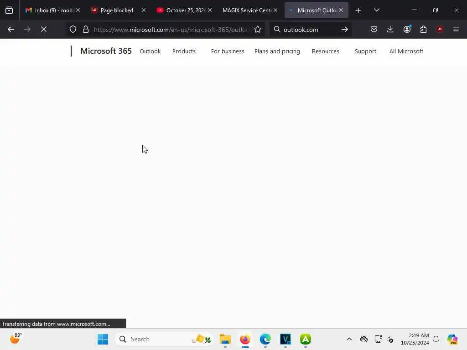Open clock showing 2:49 AM
The height and width of the screenshot is (350, 467).
(x=415, y=339)
